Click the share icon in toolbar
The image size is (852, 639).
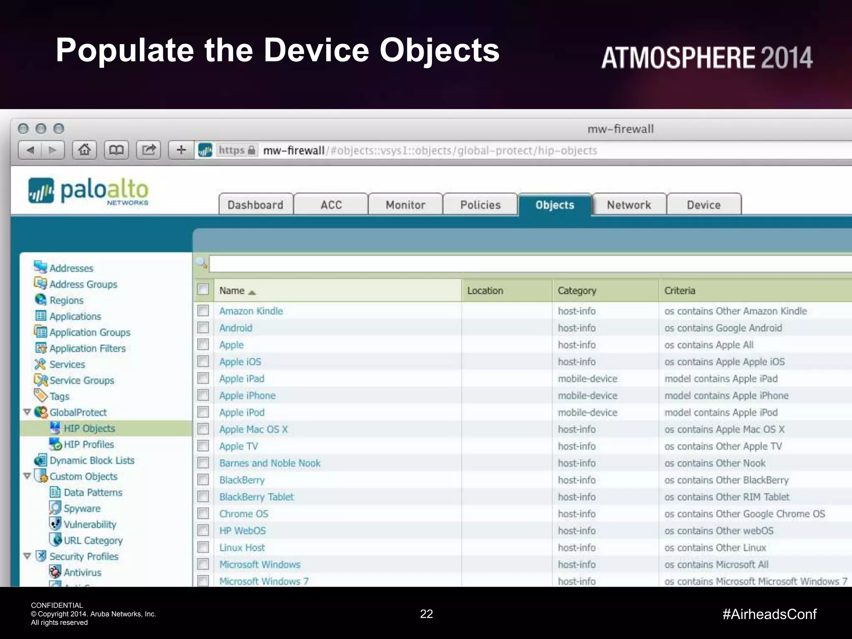149,150
